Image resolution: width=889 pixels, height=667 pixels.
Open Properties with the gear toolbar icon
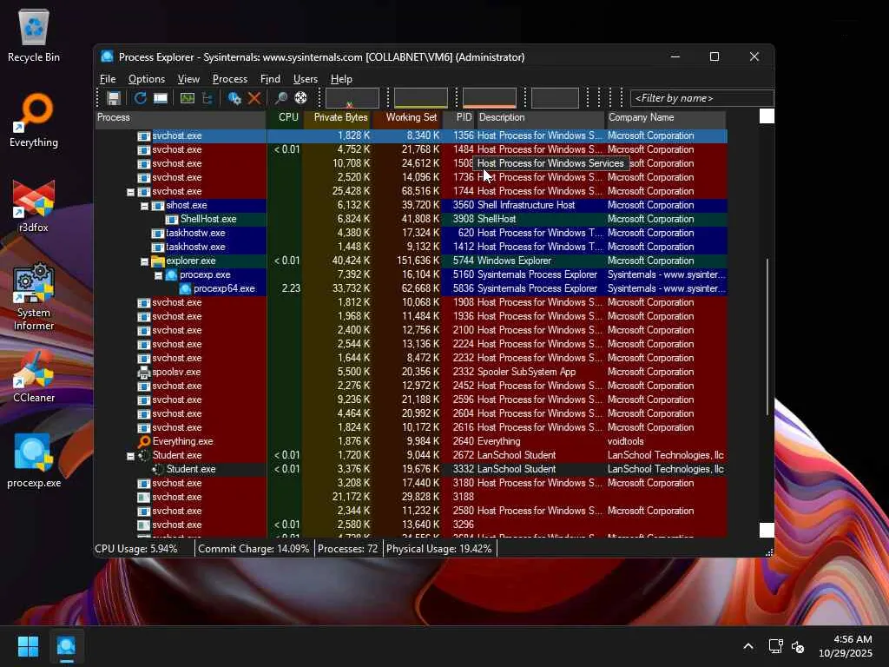pos(234,98)
